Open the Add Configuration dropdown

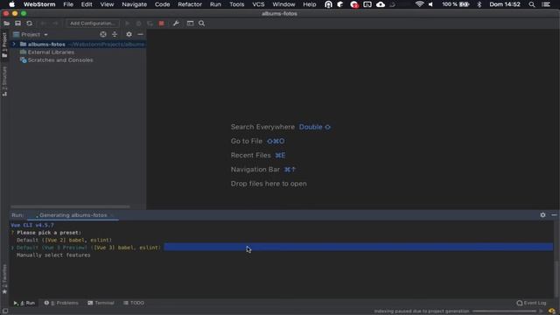[93, 24]
